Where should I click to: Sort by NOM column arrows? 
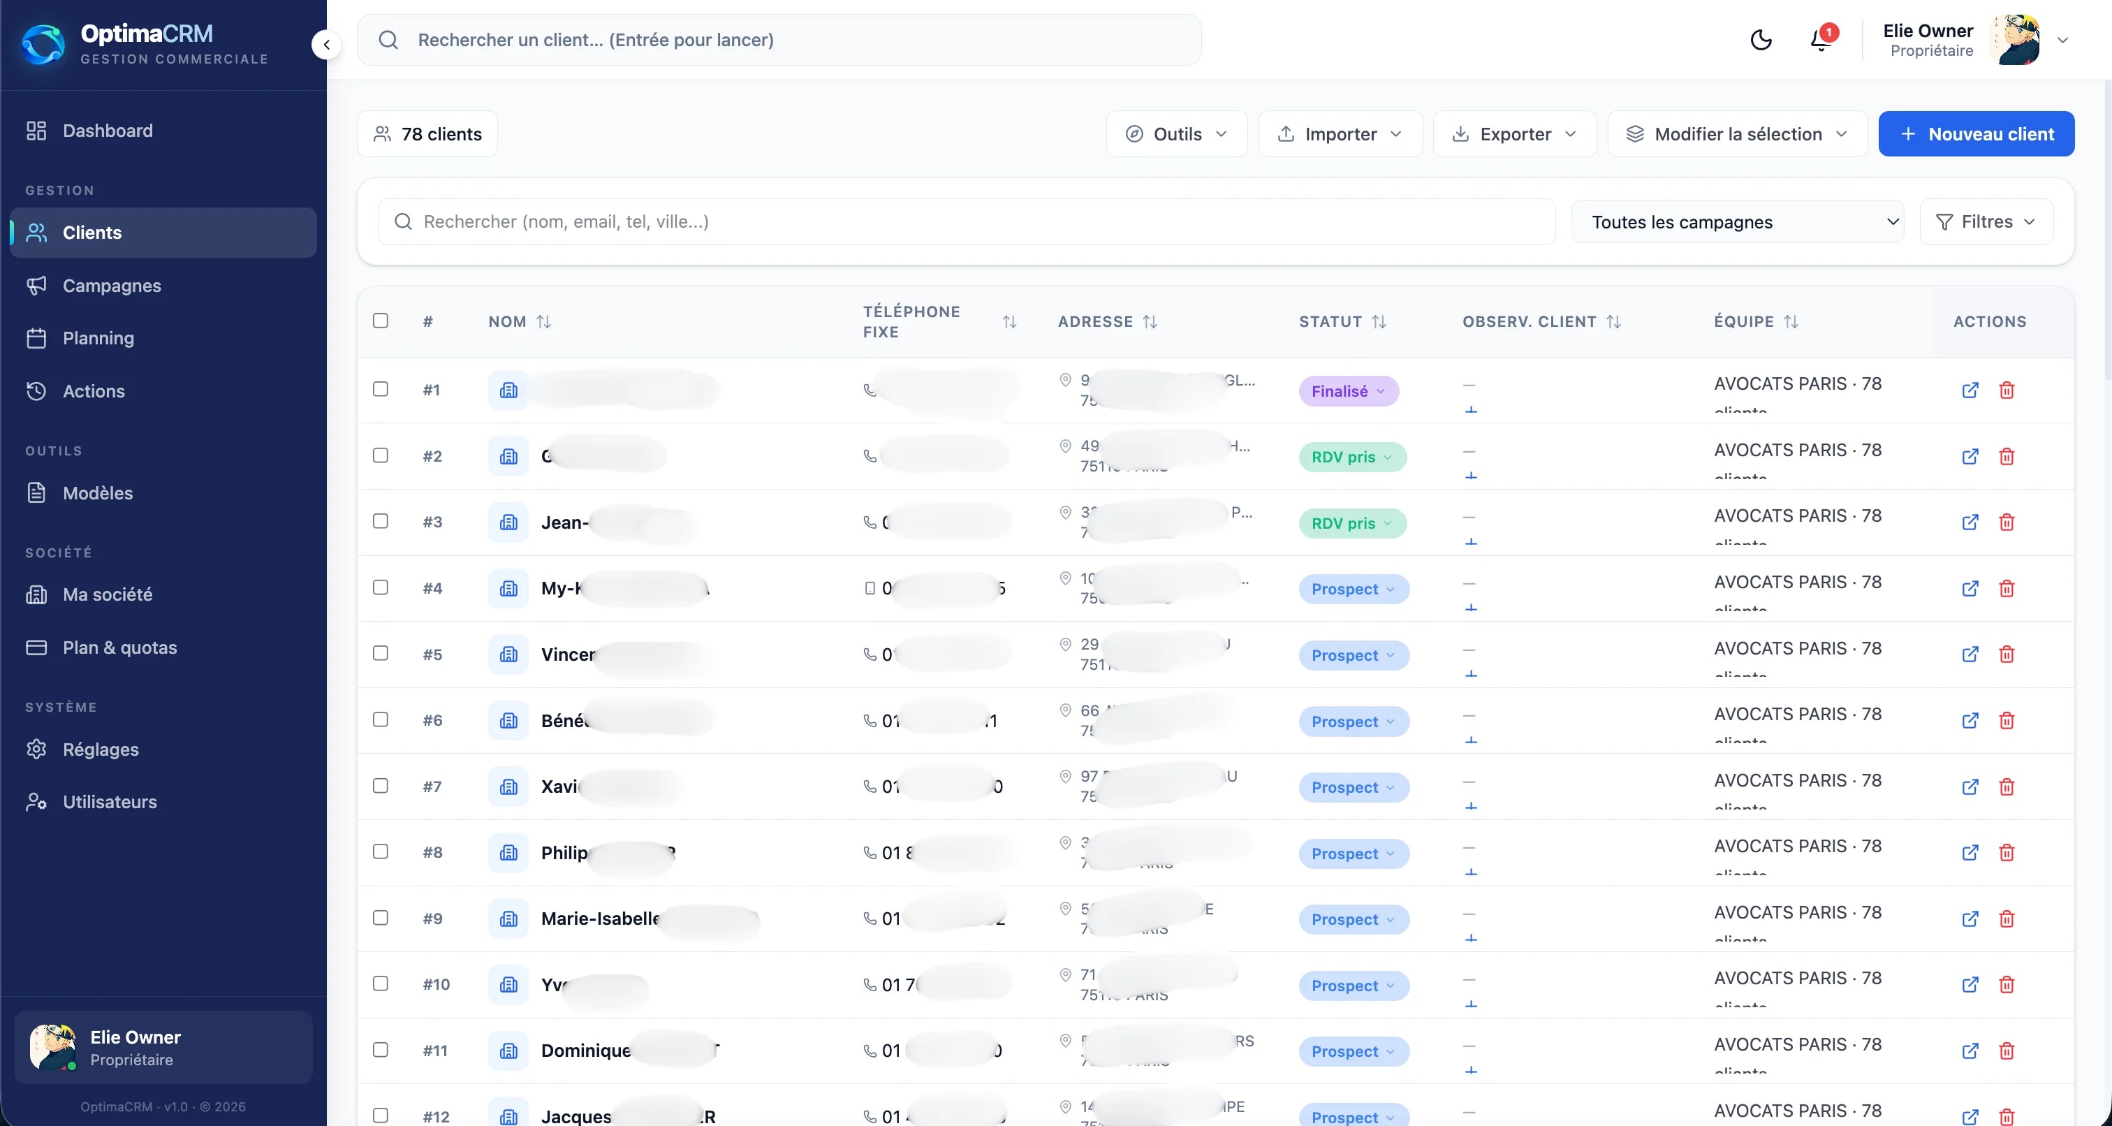click(x=543, y=321)
